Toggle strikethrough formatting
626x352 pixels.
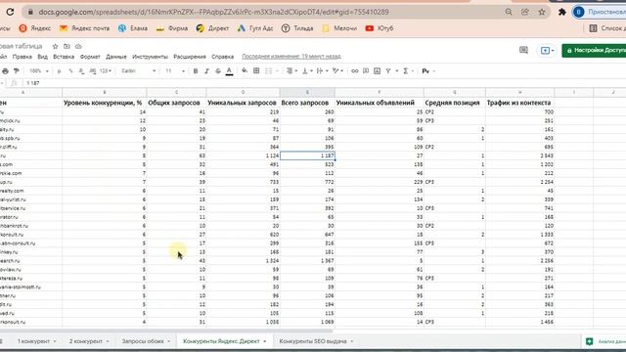[218, 71]
